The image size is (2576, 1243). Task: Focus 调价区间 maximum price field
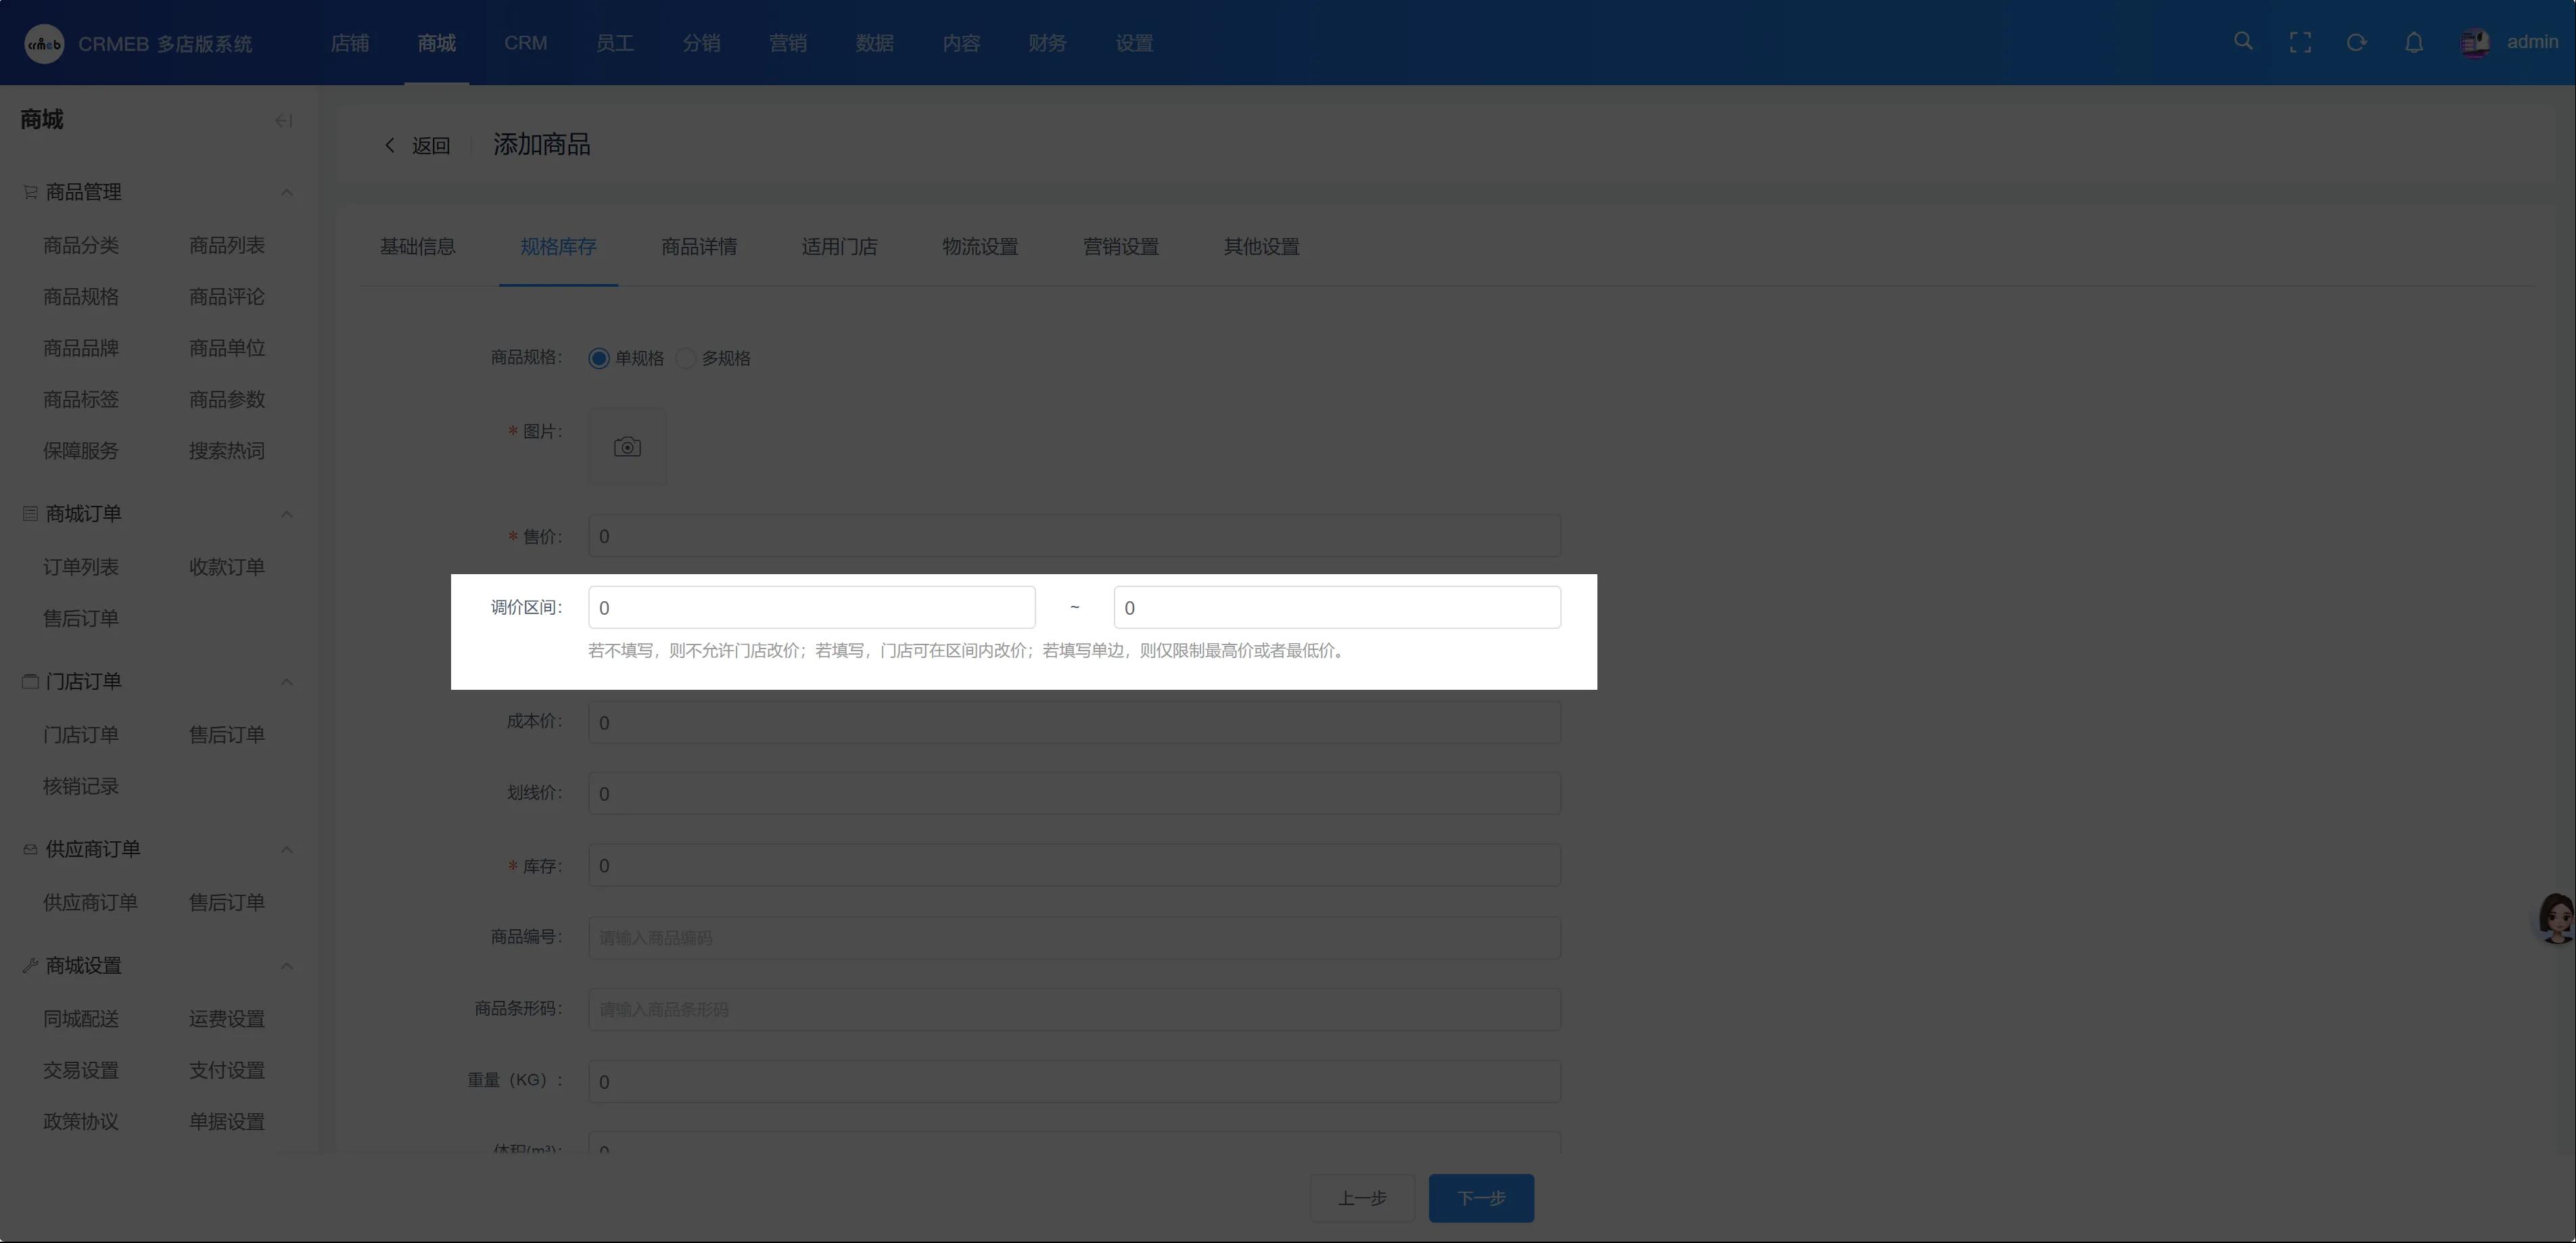(x=1337, y=608)
